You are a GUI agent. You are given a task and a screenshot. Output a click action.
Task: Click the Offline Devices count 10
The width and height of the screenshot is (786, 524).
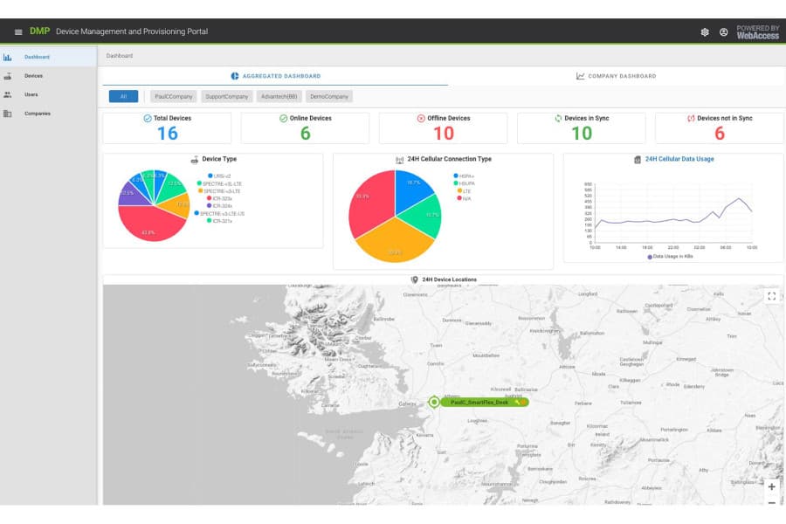[x=444, y=134]
